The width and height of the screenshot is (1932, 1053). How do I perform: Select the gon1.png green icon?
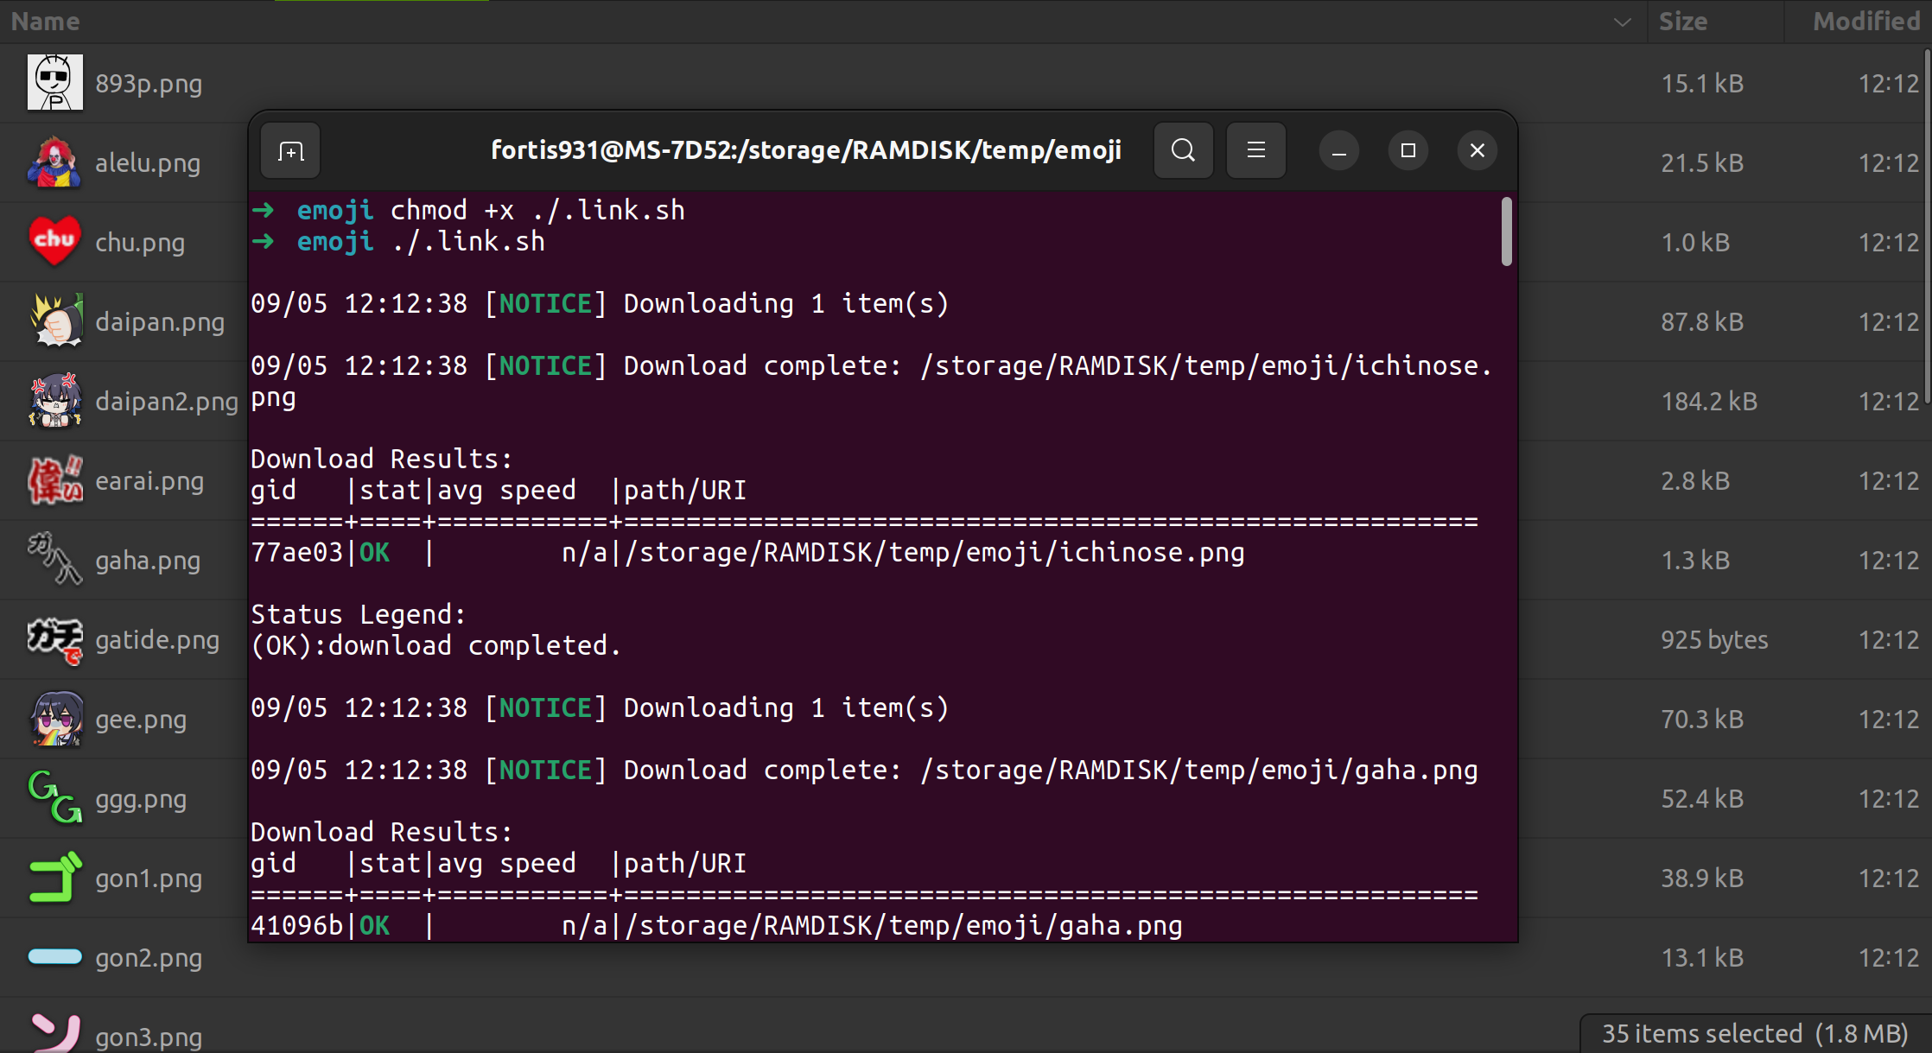tap(54, 878)
